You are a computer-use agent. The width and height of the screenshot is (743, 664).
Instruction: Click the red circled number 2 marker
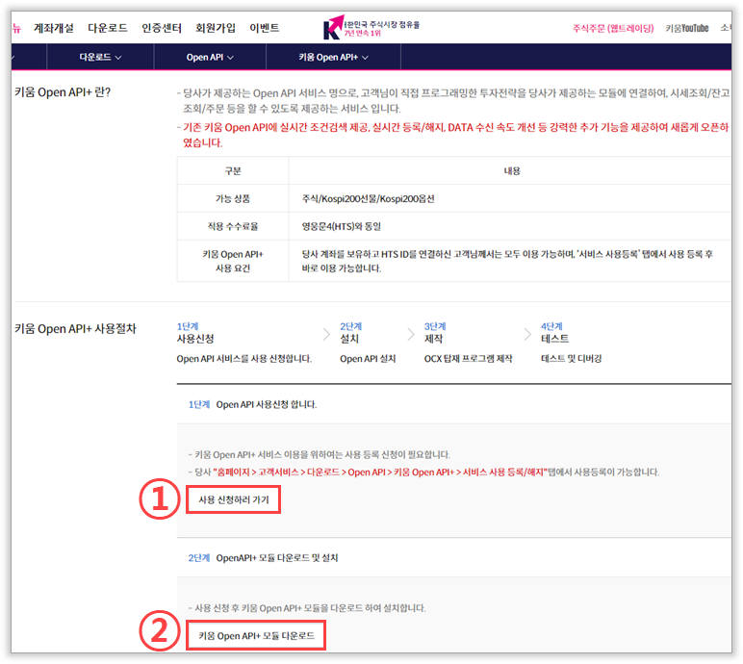158,635
